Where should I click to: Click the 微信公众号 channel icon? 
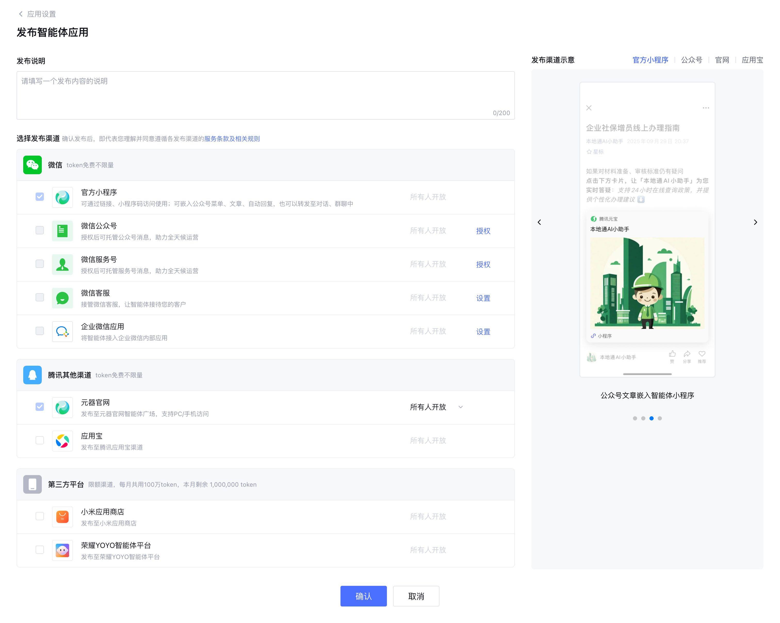tap(62, 231)
